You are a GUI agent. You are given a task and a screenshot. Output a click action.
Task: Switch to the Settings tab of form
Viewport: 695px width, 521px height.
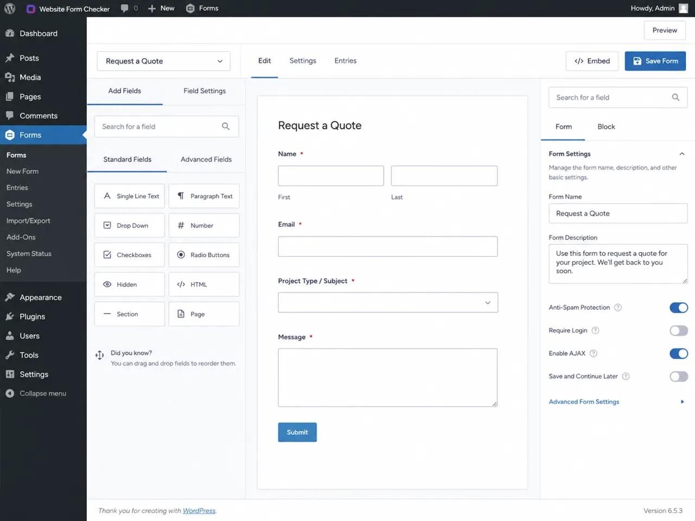[303, 61]
